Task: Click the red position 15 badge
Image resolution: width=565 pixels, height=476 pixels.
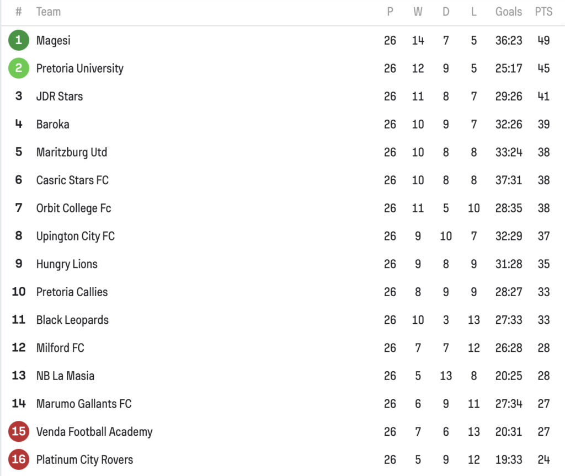Action: (x=19, y=431)
